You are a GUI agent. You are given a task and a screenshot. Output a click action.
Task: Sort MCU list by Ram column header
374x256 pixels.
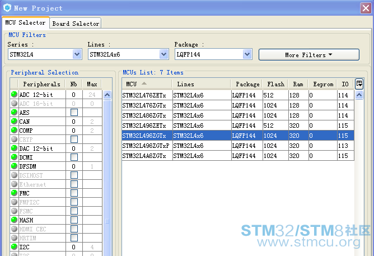tap(298, 84)
